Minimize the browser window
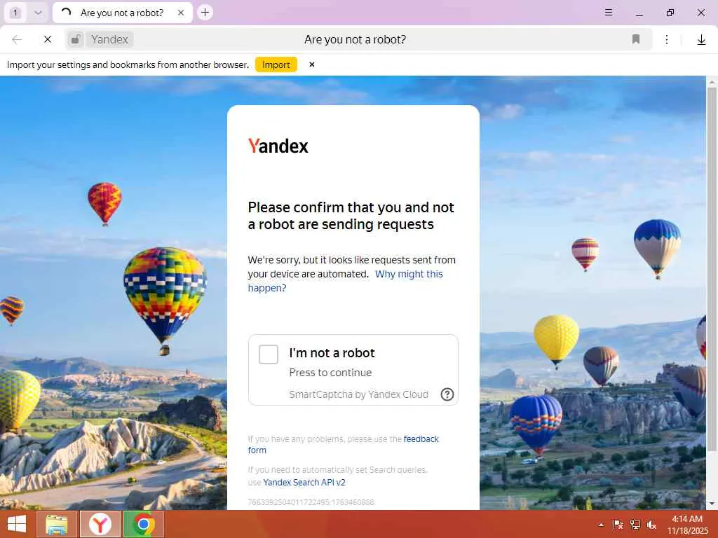Viewport: 718px width, 538px height. [639, 13]
